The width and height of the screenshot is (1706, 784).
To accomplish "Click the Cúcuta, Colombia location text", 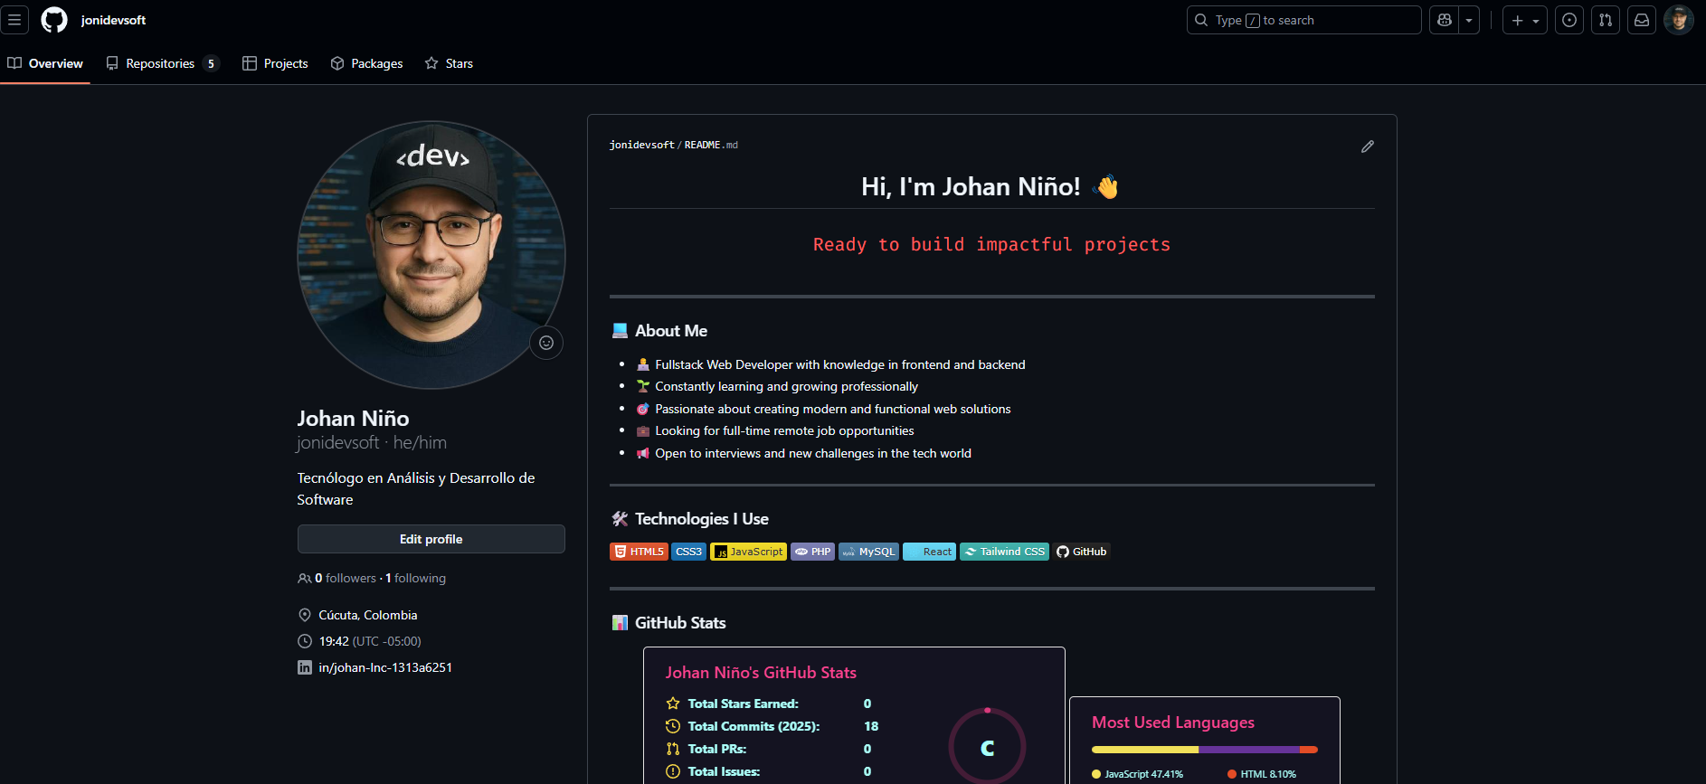I will pos(368,615).
